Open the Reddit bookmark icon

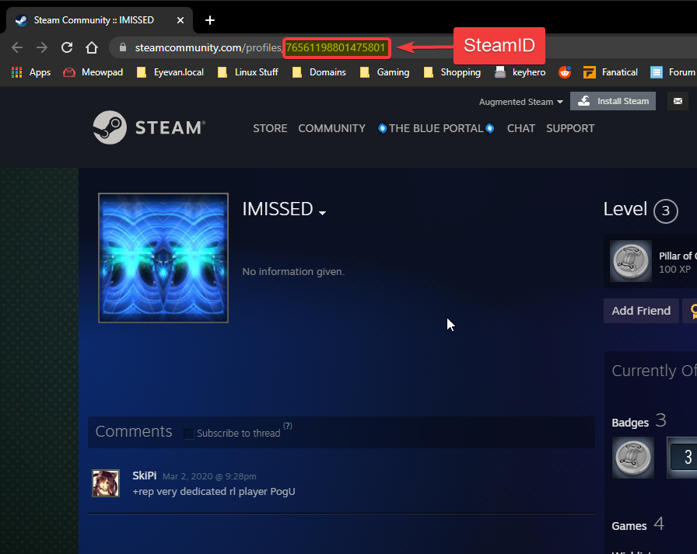tap(565, 72)
